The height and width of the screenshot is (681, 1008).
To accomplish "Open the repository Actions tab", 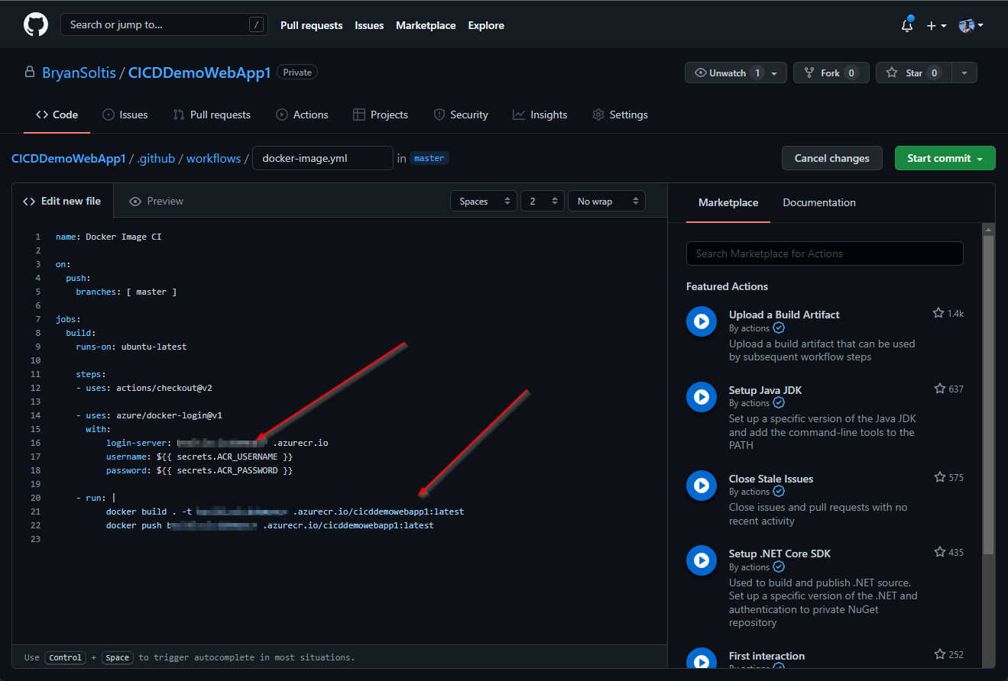I will [302, 115].
